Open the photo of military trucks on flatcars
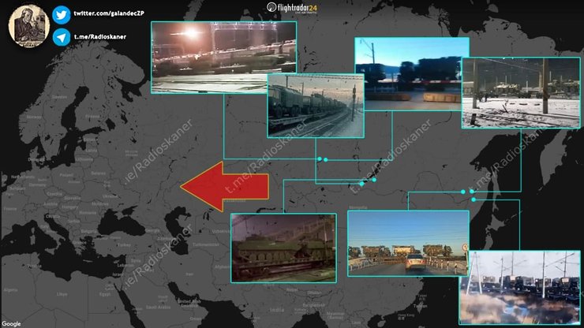Viewport: 584px width, 328px height. (315, 105)
